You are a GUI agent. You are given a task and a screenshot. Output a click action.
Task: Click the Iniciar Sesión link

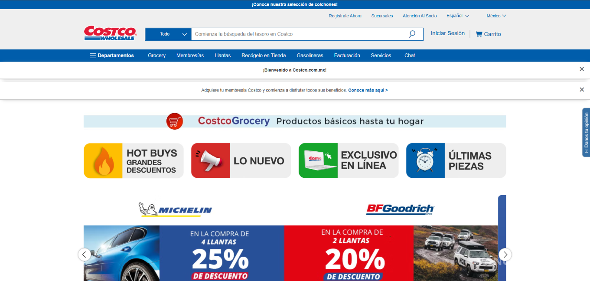coord(447,33)
